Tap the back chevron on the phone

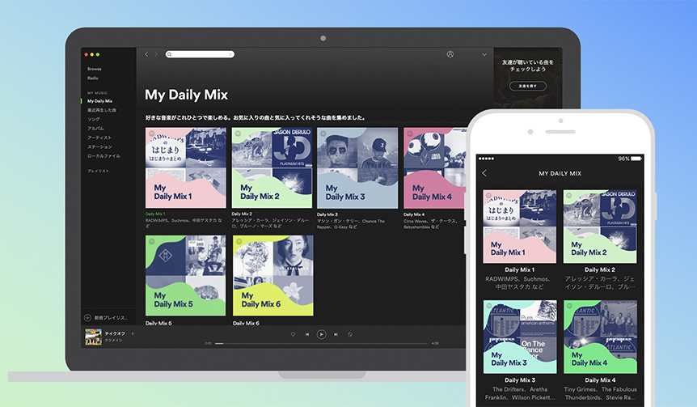[484, 173]
